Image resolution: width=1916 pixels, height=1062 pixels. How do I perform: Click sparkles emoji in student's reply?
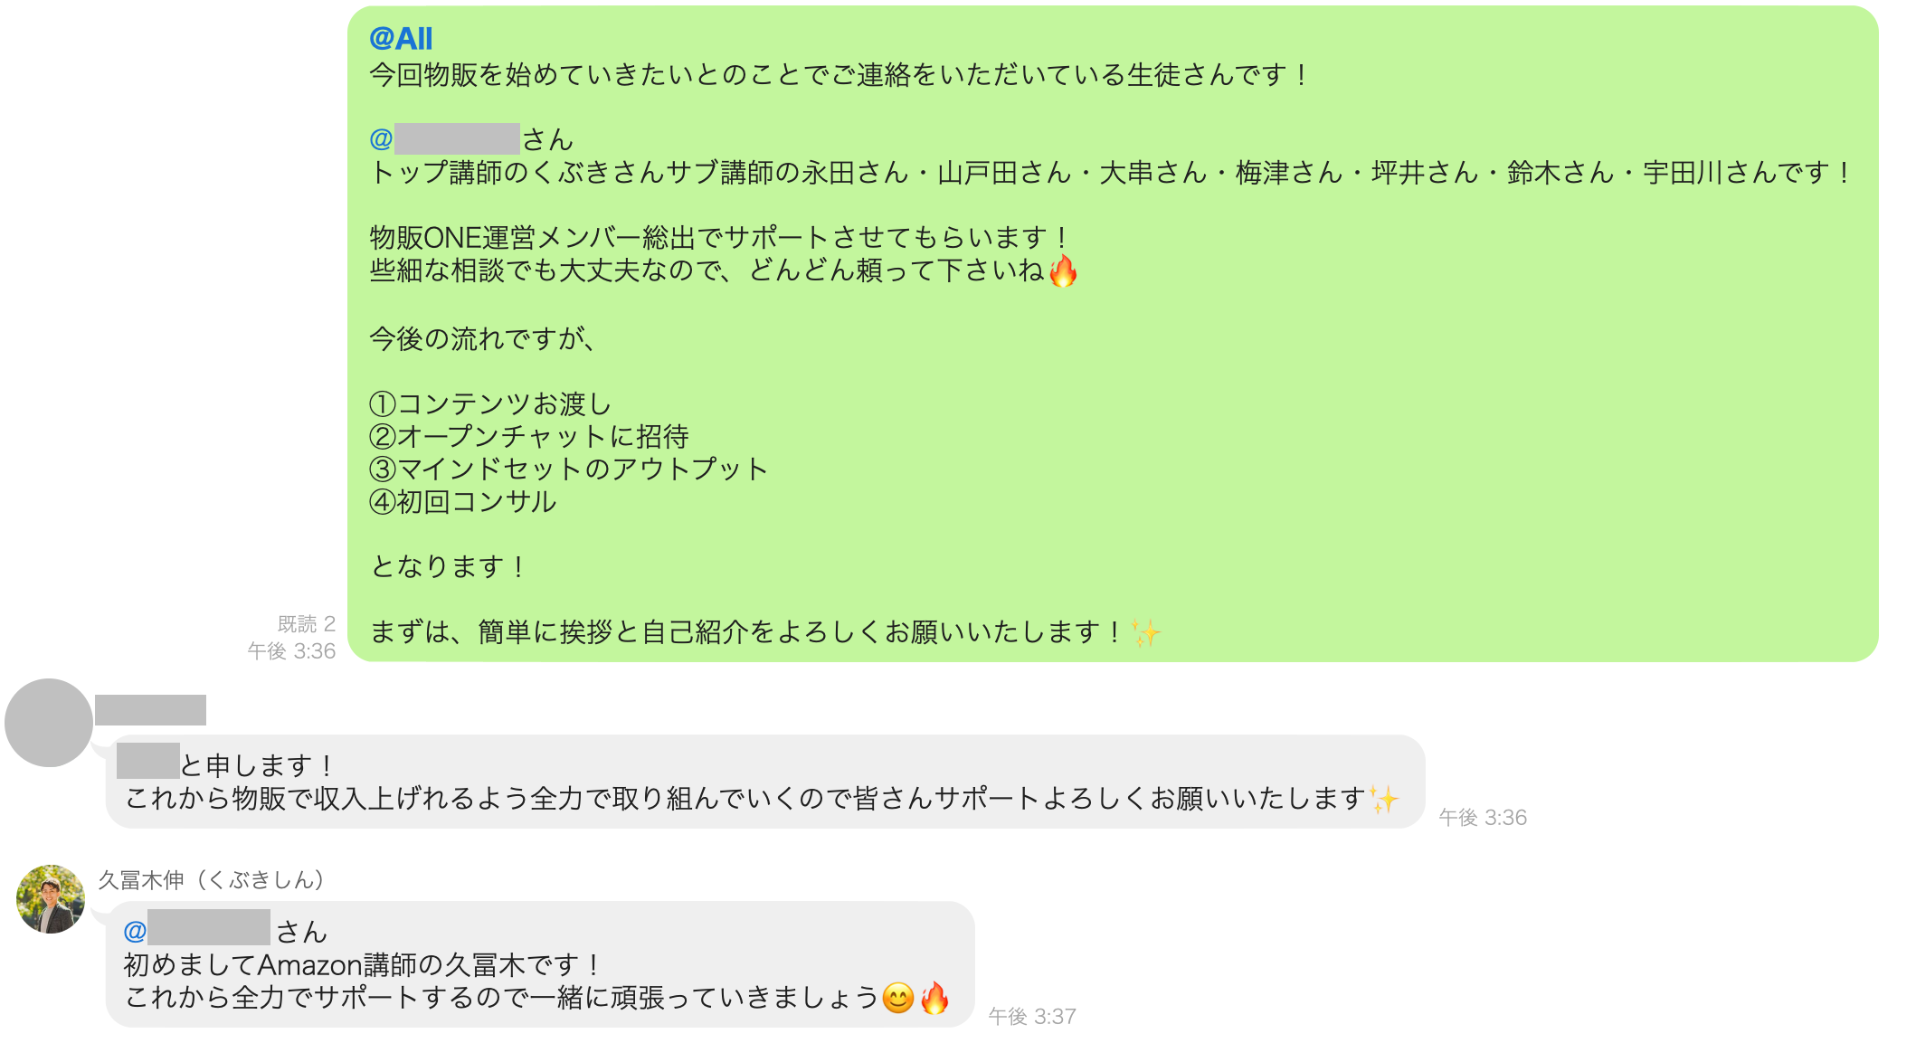click(1384, 799)
